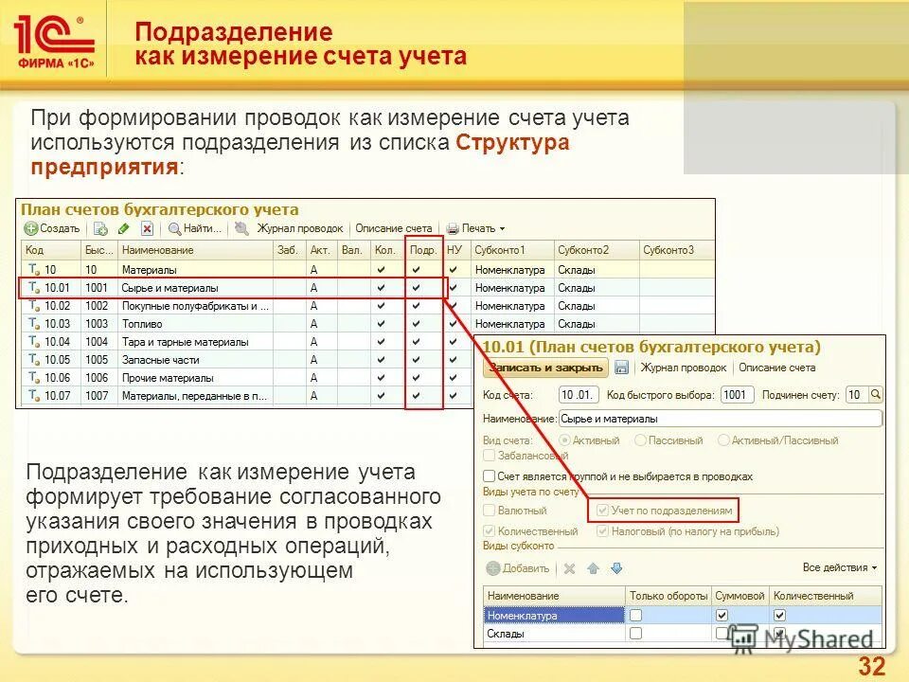Select the pencil edit icon in toolbar

126,230
